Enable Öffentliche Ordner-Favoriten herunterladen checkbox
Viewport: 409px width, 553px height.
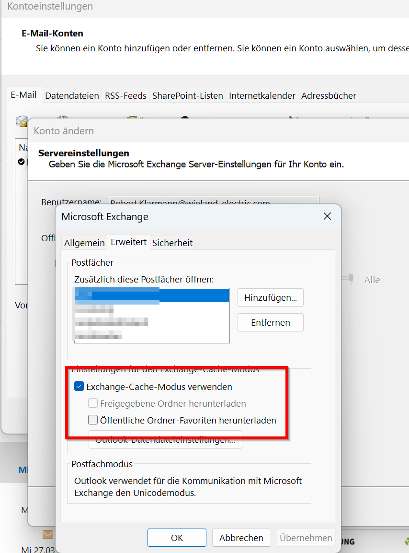(x=93, y=420)
